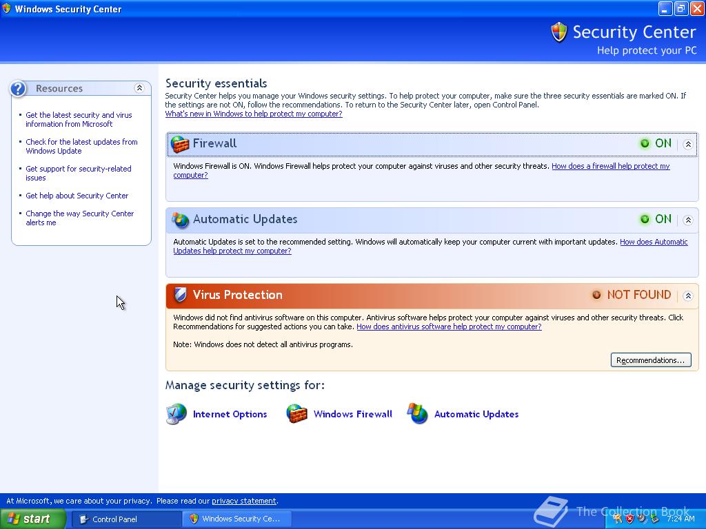The image size is (706, 529).
Task: Click the Manage security settings for heading
Action: 245,386
